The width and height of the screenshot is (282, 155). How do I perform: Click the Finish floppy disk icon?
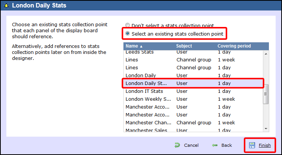point(252,145)
